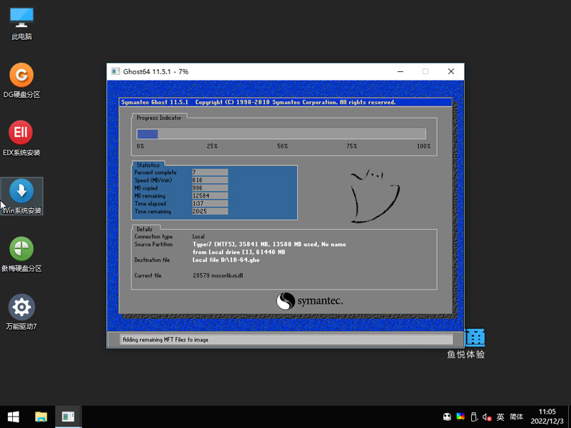Click the Destination file path D:\10-64.gho
Image resolution: width=571 pixels, height=428 pixels.
[226, 260]
